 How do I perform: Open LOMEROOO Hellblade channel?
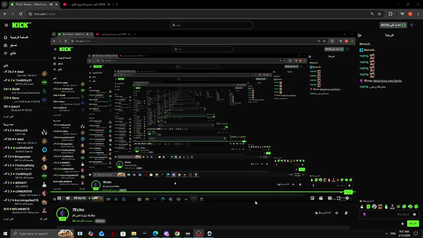[25, 193]
